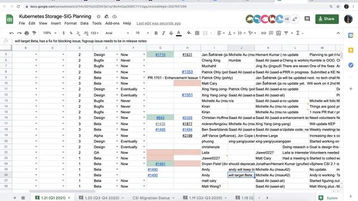Click the insert link icon
358x201 pixels.
click(263, 33)
